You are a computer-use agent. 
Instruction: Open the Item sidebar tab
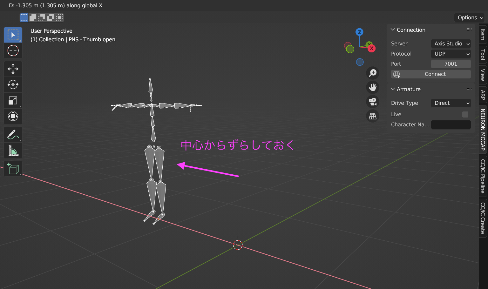(483, 35)
